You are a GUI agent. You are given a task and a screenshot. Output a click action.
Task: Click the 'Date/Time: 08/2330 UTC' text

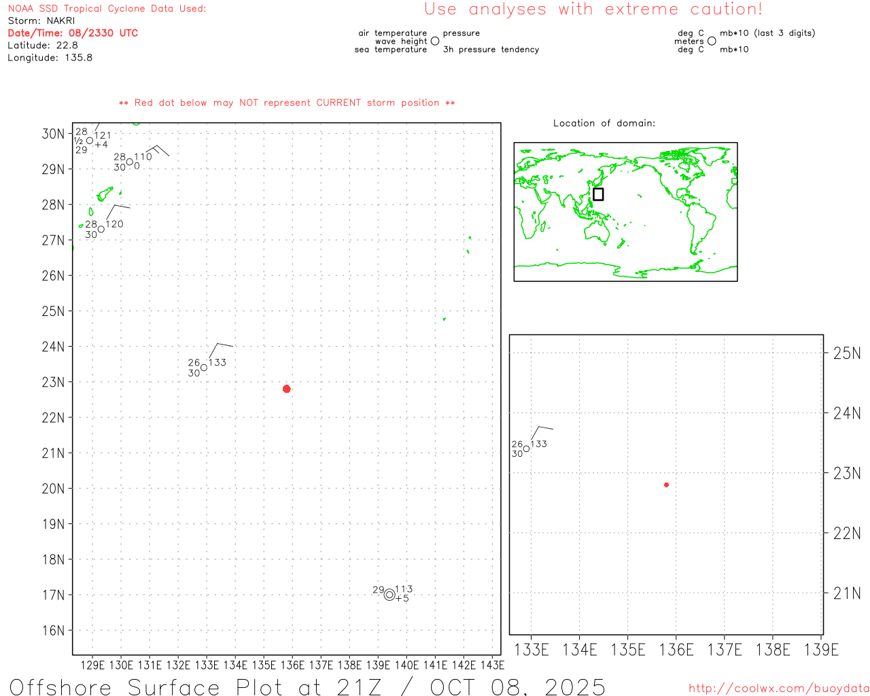click(x=73, y=33)
